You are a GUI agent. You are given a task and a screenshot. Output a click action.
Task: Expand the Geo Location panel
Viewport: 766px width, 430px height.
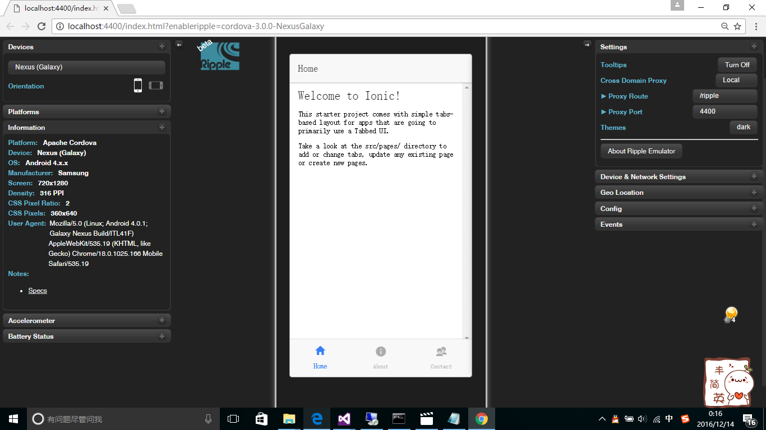click(679, 193)
